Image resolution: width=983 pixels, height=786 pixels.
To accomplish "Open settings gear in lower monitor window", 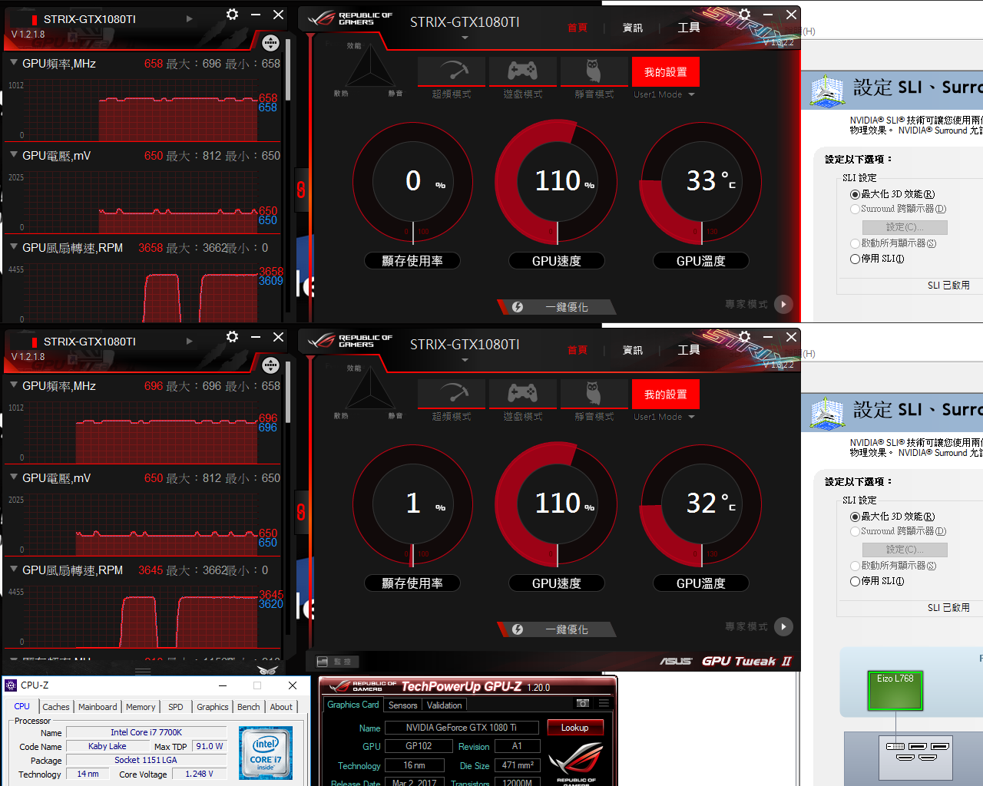I will tap(232, 336).
